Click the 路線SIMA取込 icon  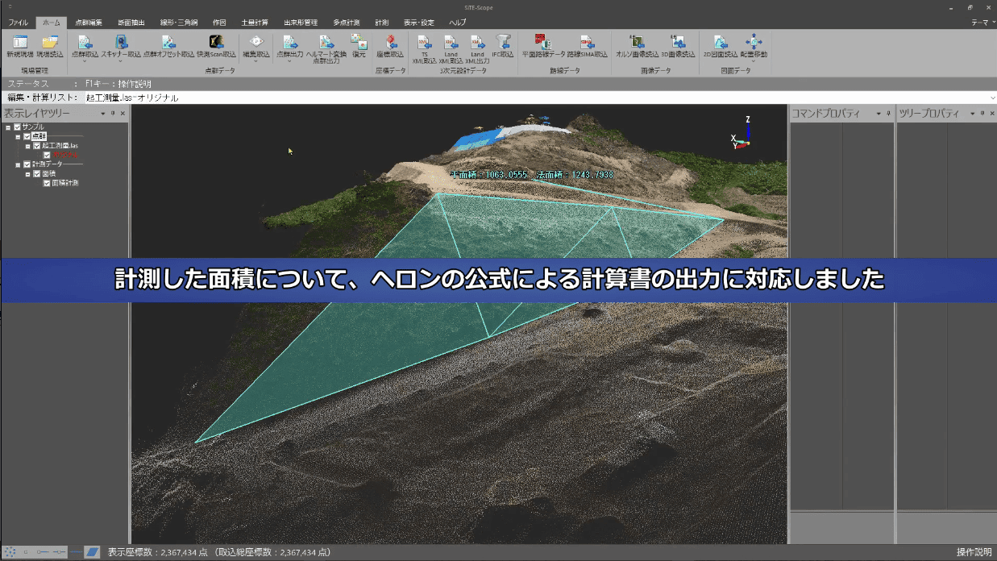pyautogui.click(x=587, y=42)
